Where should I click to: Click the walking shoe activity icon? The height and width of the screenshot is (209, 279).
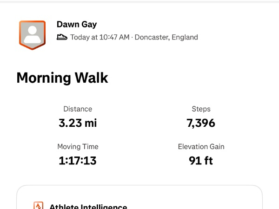(x=62, y=37)
